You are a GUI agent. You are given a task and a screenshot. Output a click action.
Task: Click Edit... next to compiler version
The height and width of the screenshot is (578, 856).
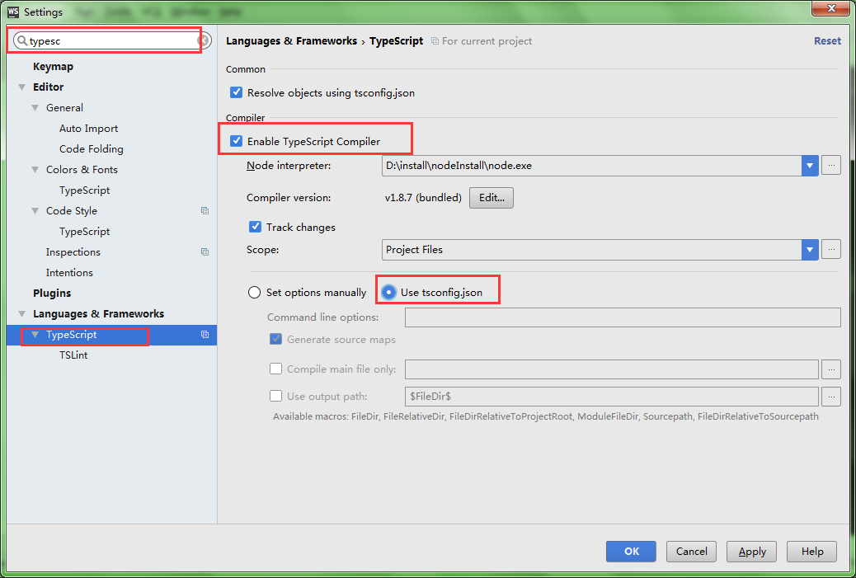coord(491,198)
